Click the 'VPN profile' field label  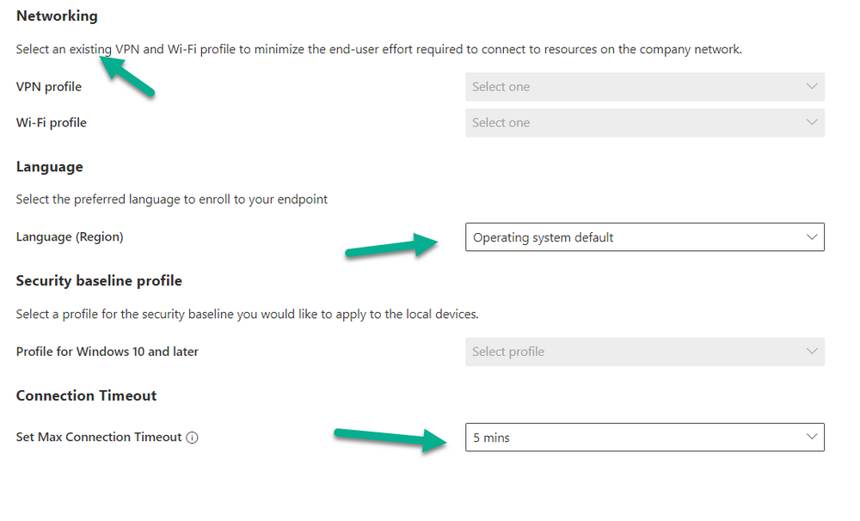point(49,87)
